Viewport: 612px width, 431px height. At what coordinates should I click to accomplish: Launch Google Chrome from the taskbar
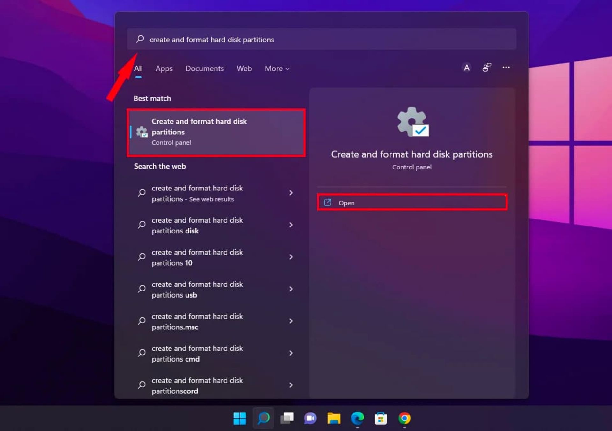[x=404, y=418]
